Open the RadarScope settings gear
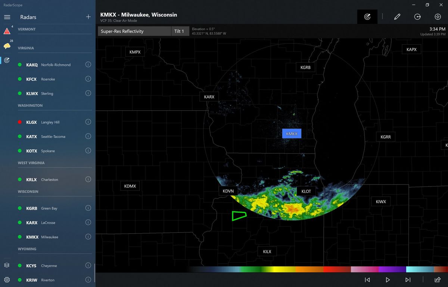 [x=6, y=280]
